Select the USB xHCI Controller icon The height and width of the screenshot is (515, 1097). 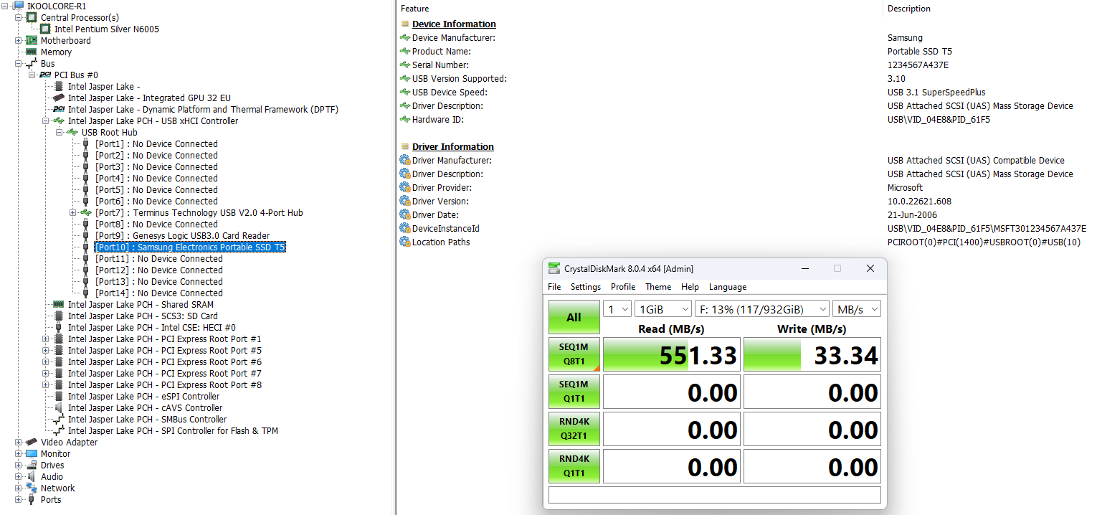pyautogui.click(x=59, y=121)
